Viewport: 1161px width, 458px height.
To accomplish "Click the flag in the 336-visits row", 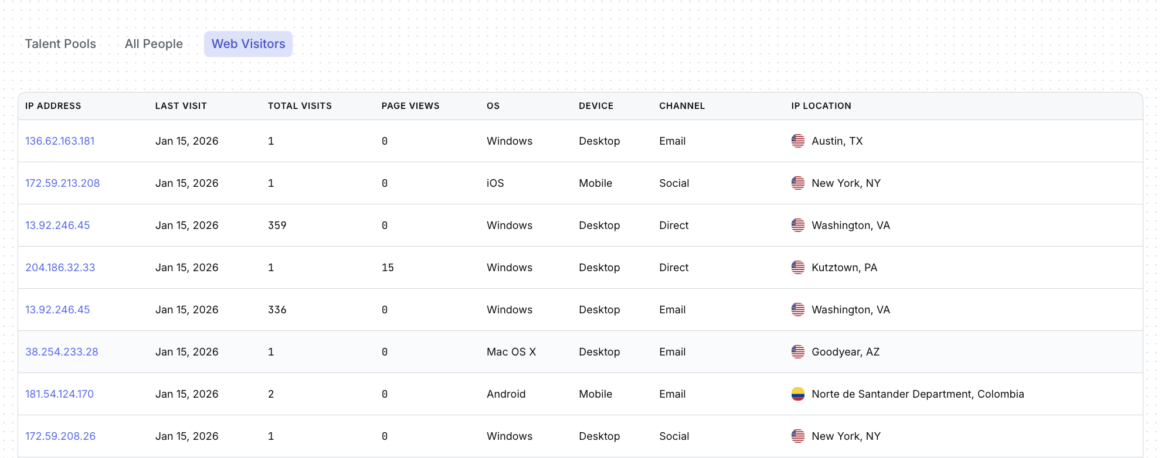I will pos(797,310).
